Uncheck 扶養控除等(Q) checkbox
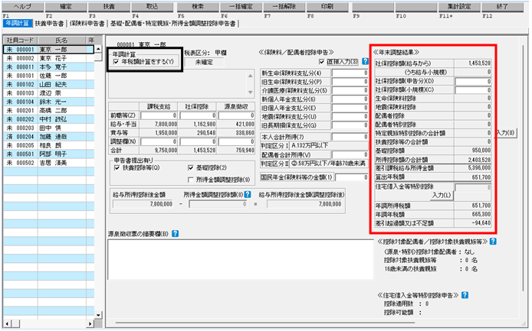 click(x=117, y=168)
